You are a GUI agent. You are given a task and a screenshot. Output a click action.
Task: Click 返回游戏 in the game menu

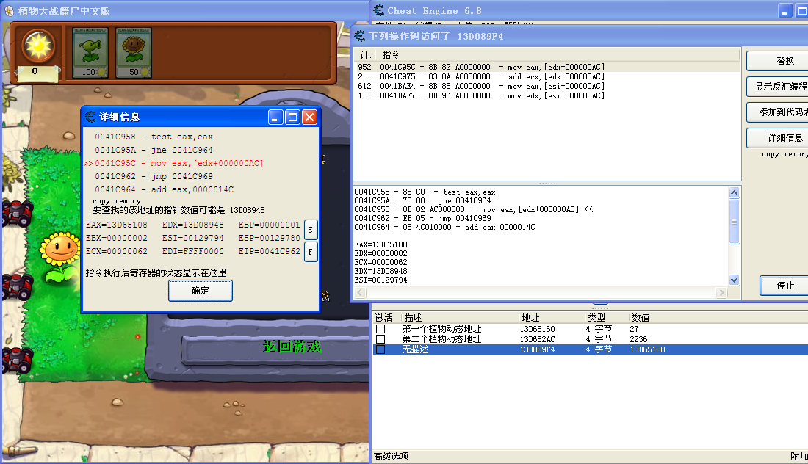tap(292, 347)
